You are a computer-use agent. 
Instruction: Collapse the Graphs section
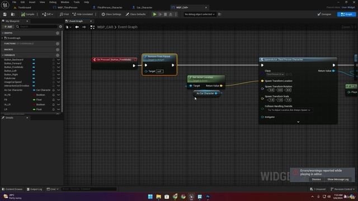click(x=2, y=33)
